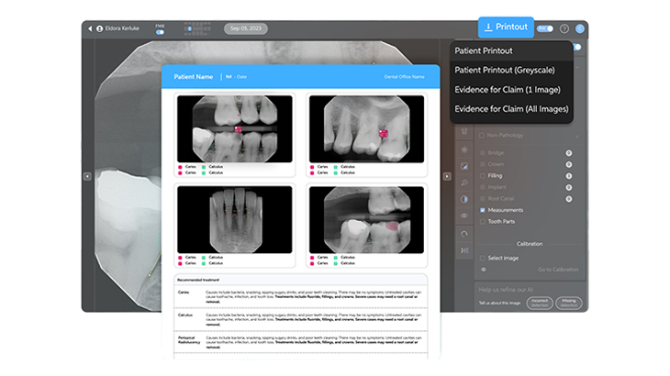670x376 pixels.
Task: Open the user profile avatar icon
Action: (580, 28)
